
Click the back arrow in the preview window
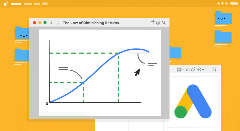[51, 23]
